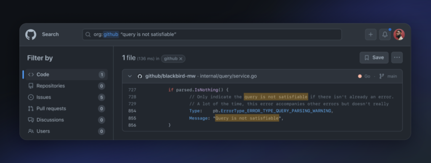Open internal/query/service.go file path
Image resolution: width=431 pixels, height=163 pixels.
click(229, 76)
